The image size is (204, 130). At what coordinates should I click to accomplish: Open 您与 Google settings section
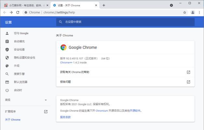click(x=21, y=33)
